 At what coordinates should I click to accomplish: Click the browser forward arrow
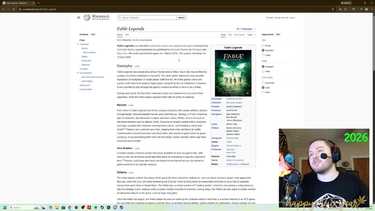tap(8, 9)
